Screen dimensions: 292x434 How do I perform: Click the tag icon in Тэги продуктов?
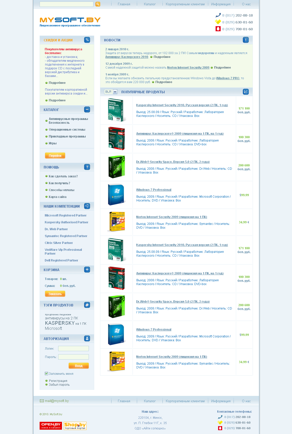87,305
